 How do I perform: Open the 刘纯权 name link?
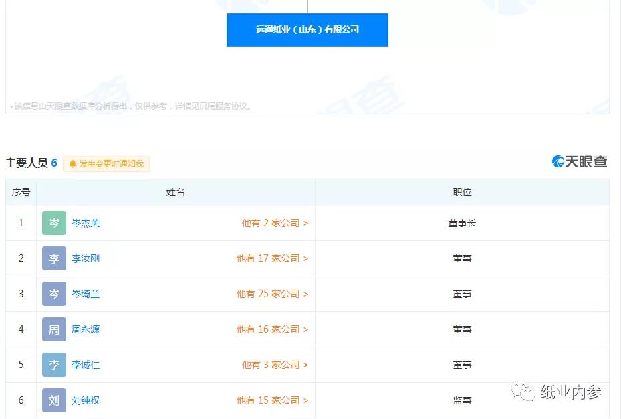click(86, 400)
